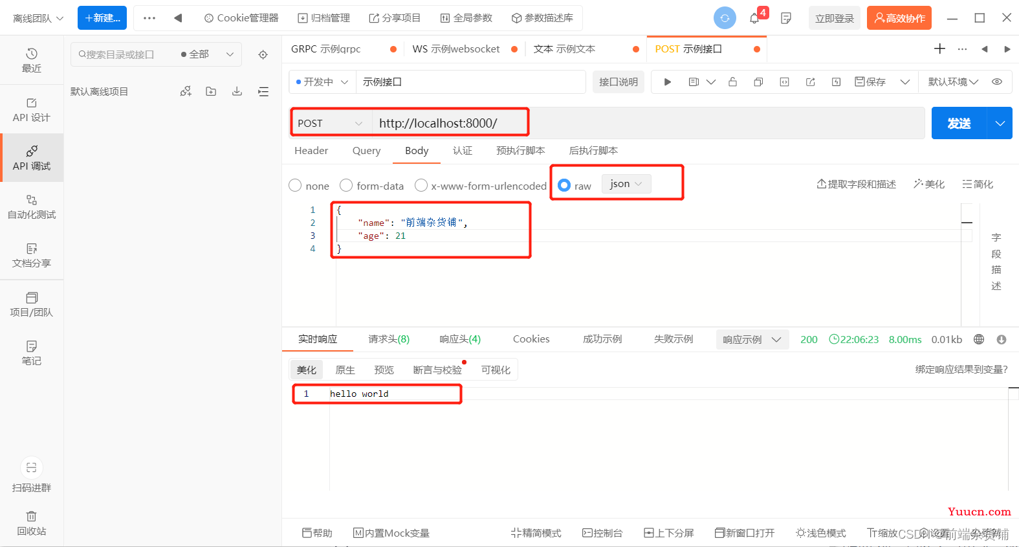Click the +新建 button
This screenshot has height=547, width=1019.
(102, 18)
